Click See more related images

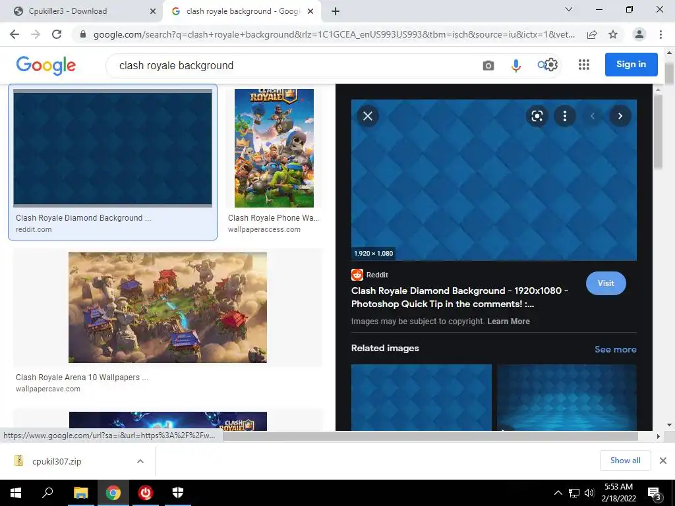(615, 349)
